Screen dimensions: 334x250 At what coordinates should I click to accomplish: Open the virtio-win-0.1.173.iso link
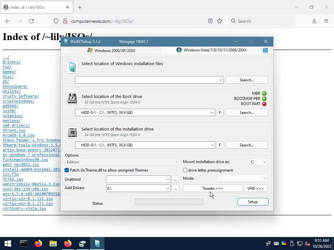point(28,203)
